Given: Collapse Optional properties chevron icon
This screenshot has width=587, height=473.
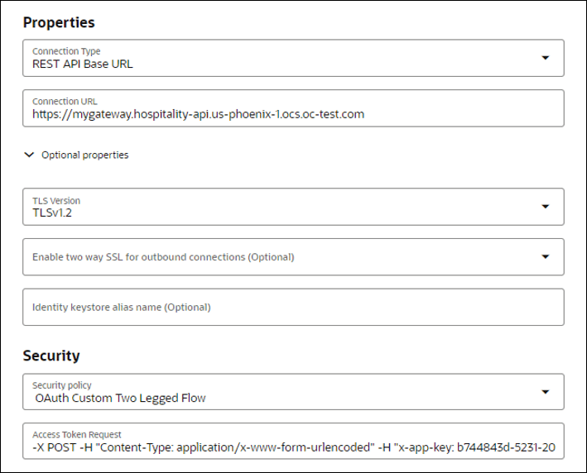Looking at the screenshot, I should click(29, 155).
